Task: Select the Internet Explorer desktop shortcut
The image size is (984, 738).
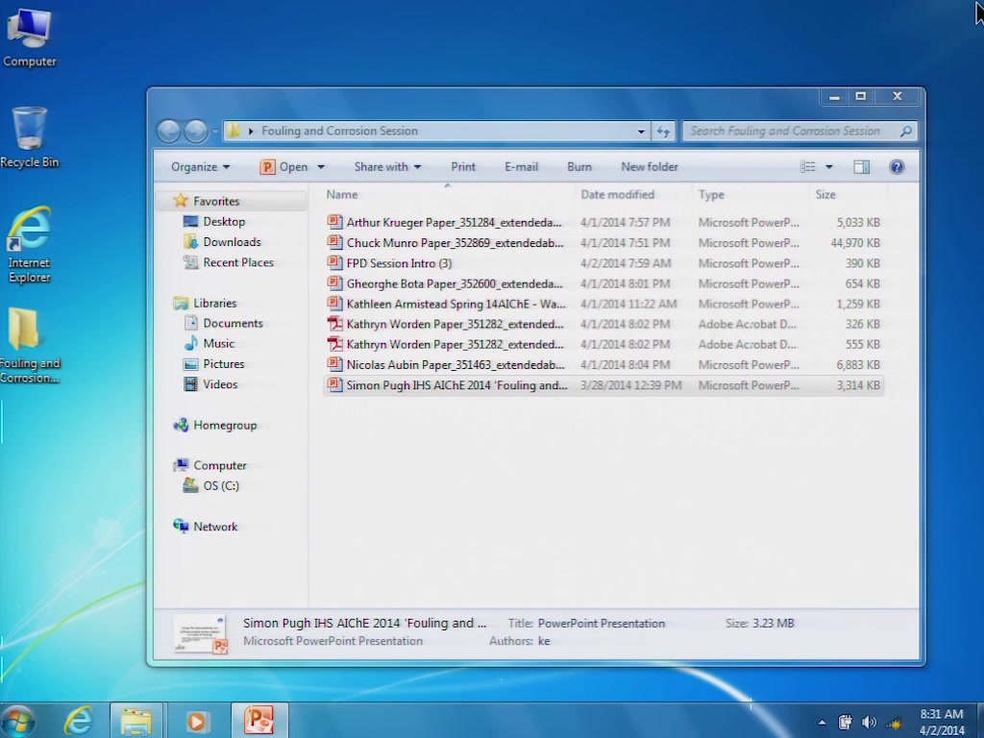Action: (29, 245)
